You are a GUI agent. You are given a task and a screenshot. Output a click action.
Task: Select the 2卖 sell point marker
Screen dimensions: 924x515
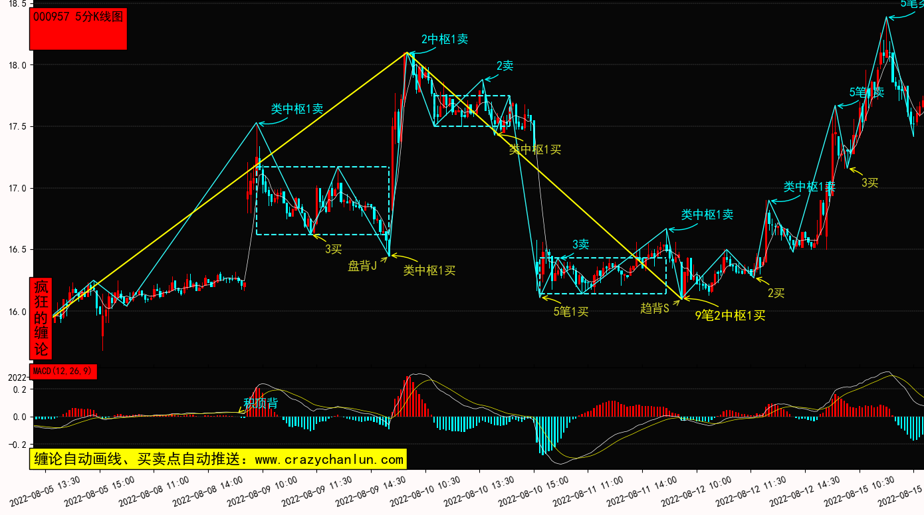pos(505,66)
